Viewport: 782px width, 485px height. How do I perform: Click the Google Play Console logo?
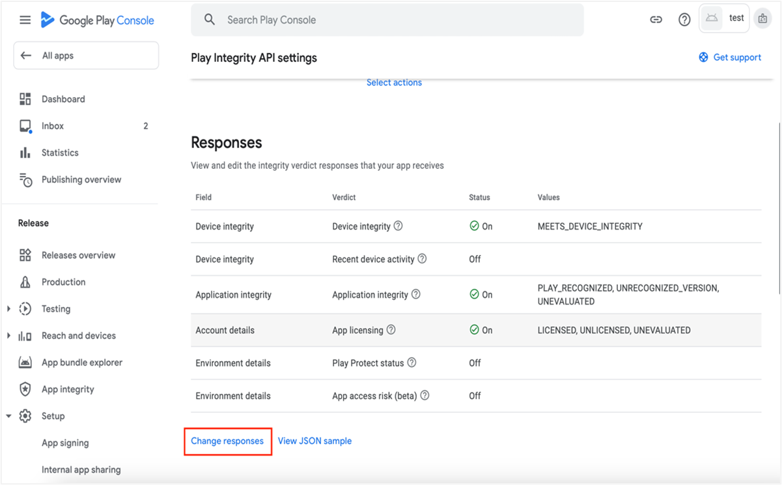tap(97, 20)
